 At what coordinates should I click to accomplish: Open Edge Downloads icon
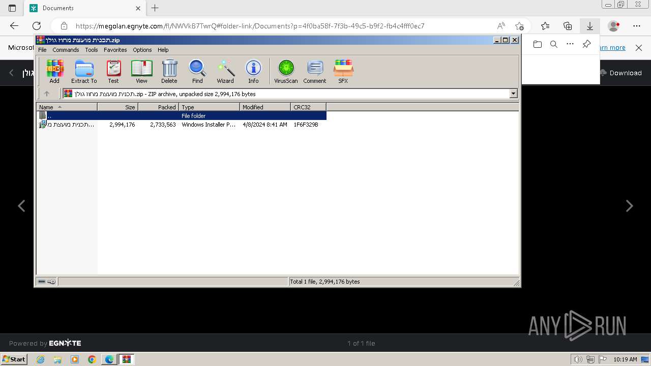(590, 26)
